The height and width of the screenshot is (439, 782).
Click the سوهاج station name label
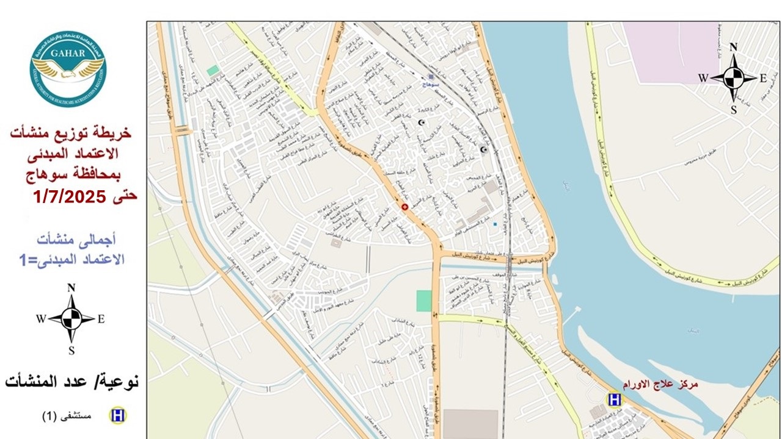pyautogui.click(x=434, y=87)
